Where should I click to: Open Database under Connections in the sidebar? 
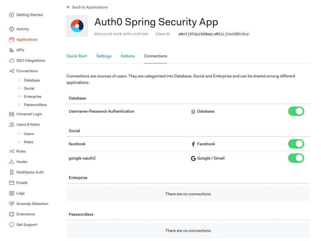pos(32,80)
